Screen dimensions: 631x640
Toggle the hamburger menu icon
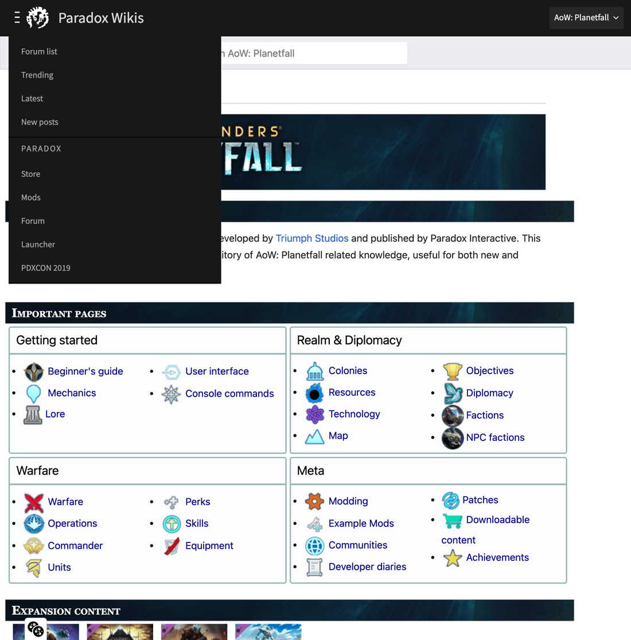pos(17,18)
